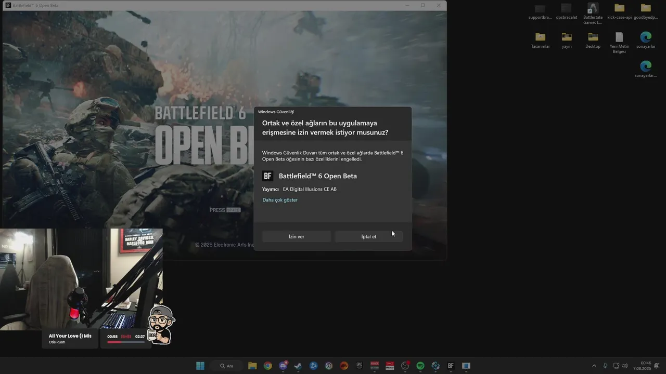Open Ubisoft Connect from the taskbar
The image size is (666, 374).
pyautogui.click(x=329, y=366)
